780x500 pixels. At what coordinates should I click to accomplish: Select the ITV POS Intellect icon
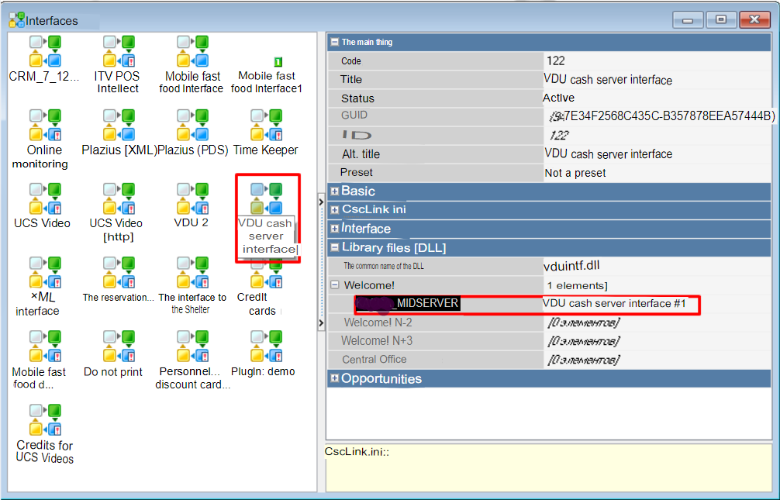click(x=118, y=51)
